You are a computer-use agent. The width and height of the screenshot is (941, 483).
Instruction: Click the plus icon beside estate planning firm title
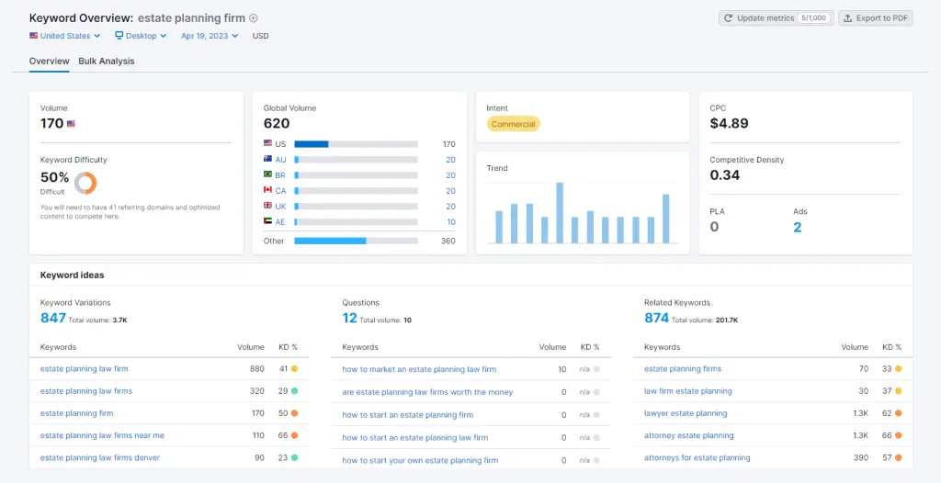coord(254,18)
